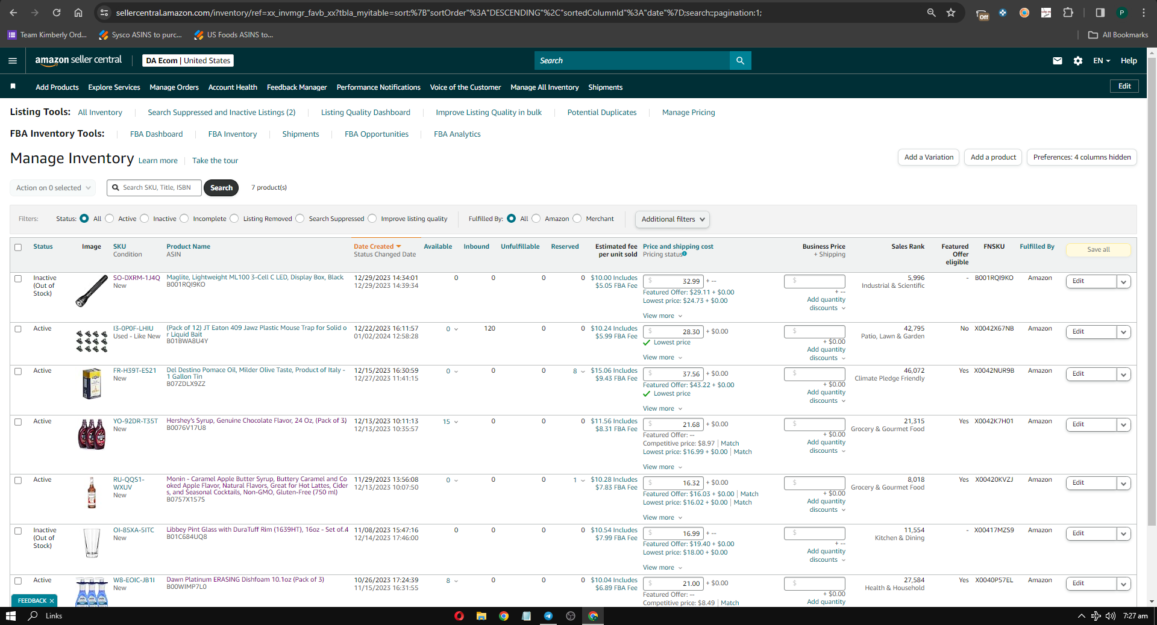Screen dimensions: 1157x625
Task: Sort by Date Created column
Action: pos(377,246)
